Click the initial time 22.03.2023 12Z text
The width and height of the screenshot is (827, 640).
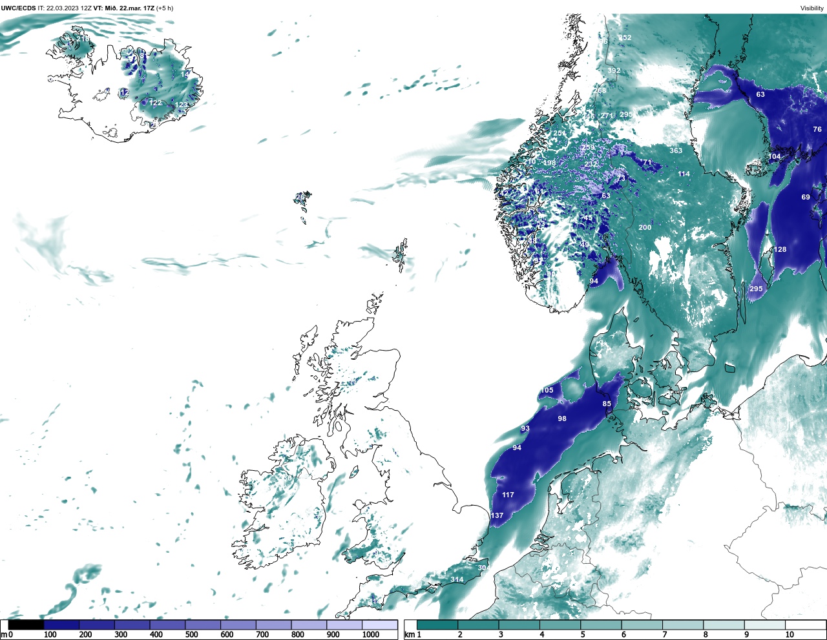tap(68, 8)
